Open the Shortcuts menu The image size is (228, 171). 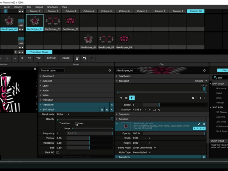click(52, 7)
